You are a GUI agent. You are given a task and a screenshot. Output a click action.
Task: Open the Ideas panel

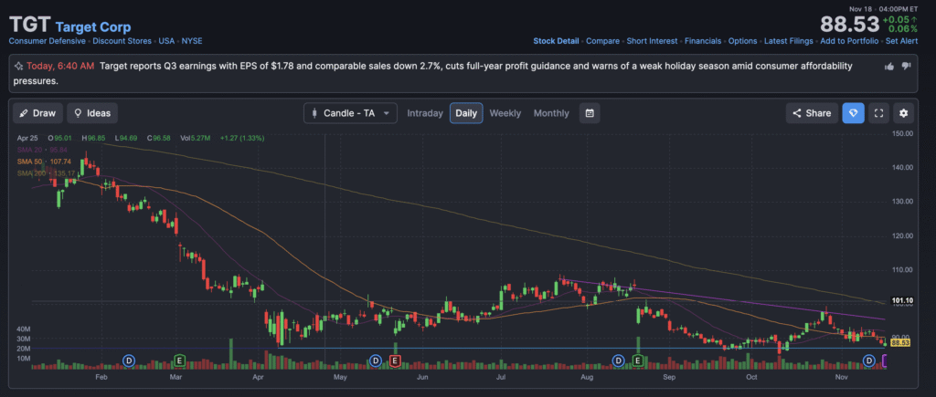[x=92, y=113]
